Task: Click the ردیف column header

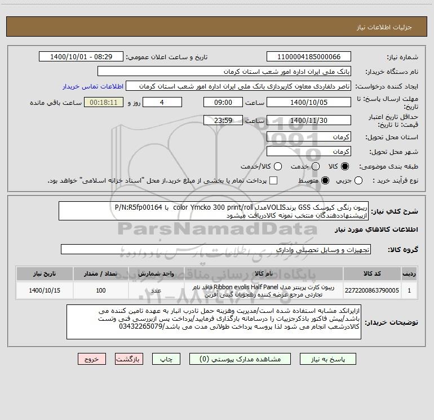Action: [409, 273]
